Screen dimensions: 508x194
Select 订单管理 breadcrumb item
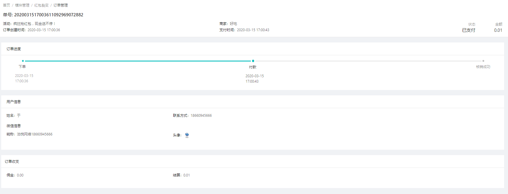(x=61, y=5)
